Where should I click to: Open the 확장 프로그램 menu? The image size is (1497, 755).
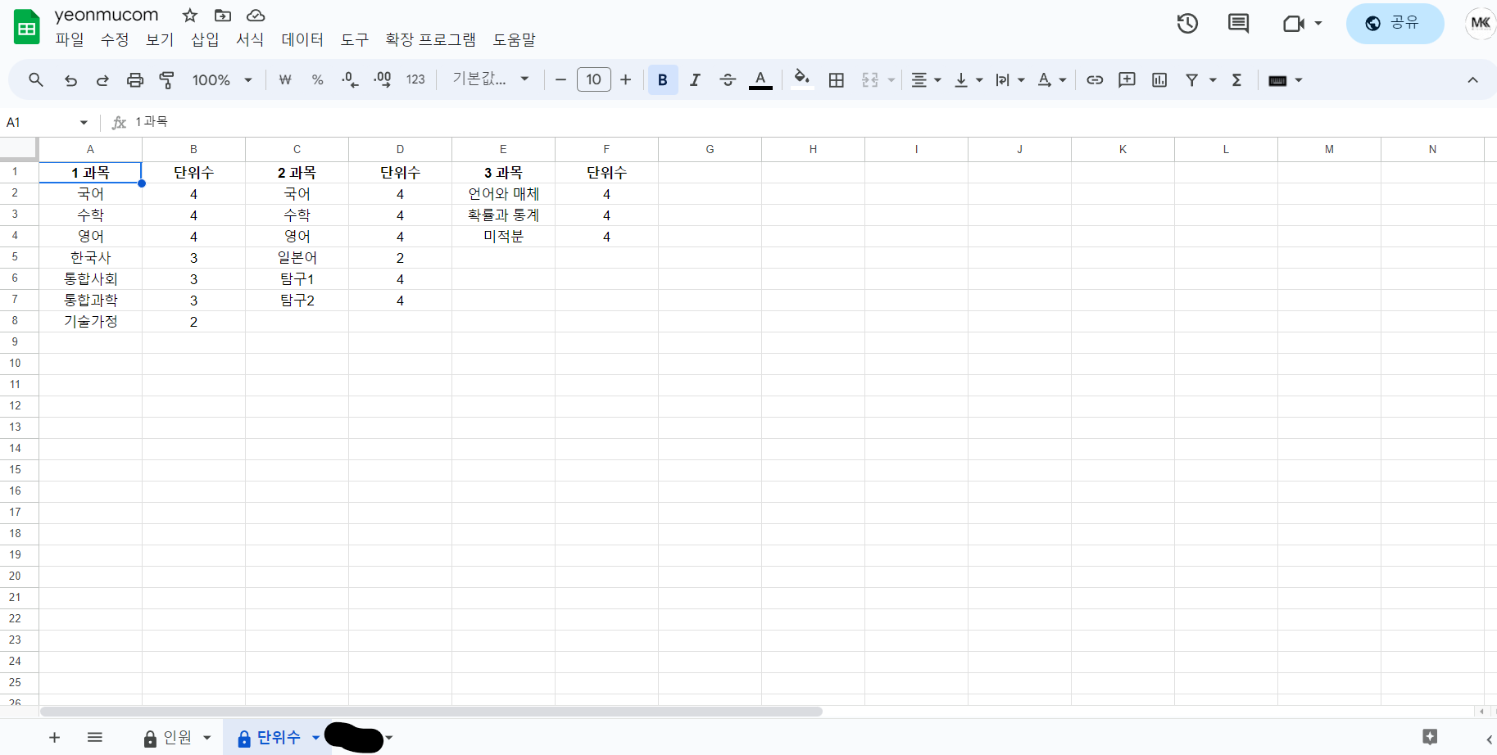click(x=431, y=39)
